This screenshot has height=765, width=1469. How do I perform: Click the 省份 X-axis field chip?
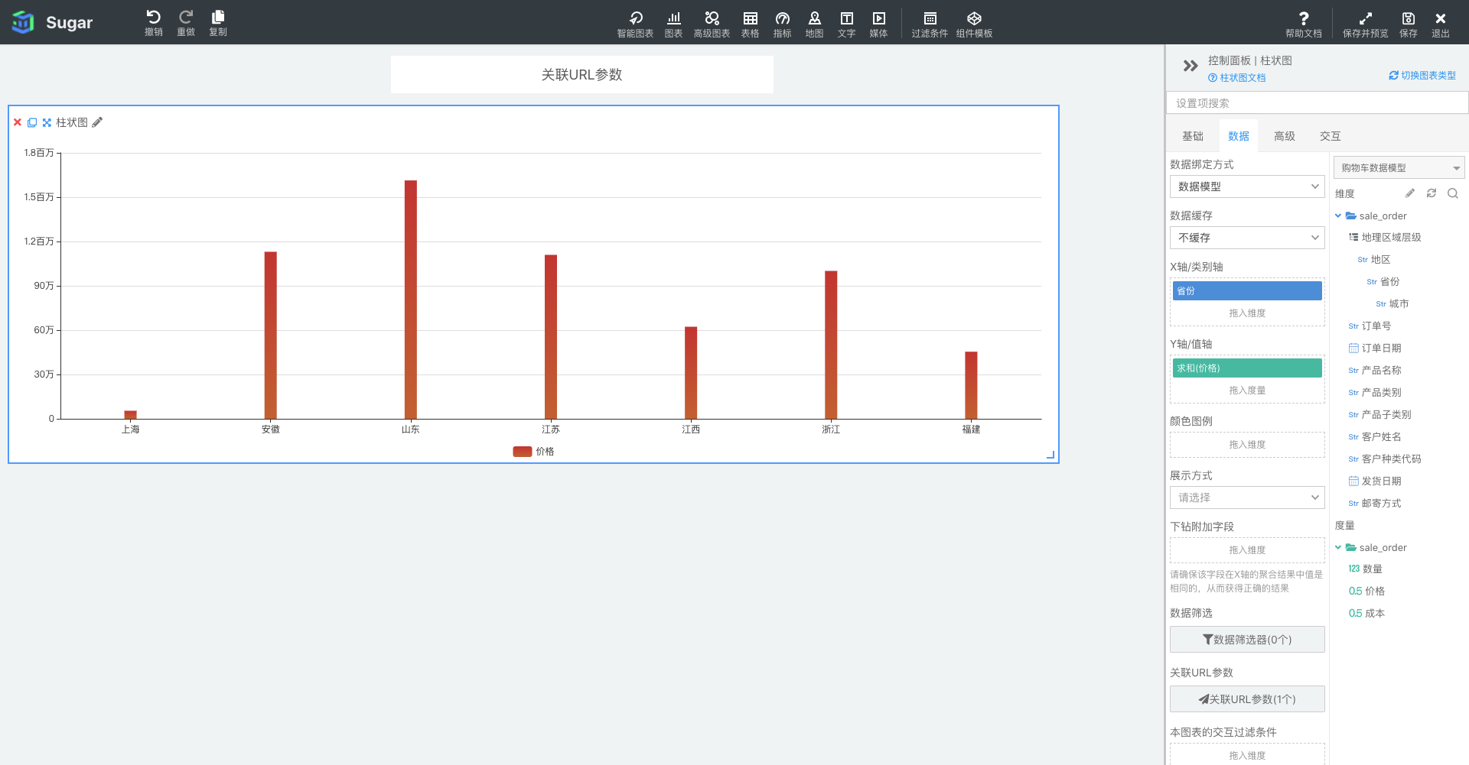(1247, 291)
